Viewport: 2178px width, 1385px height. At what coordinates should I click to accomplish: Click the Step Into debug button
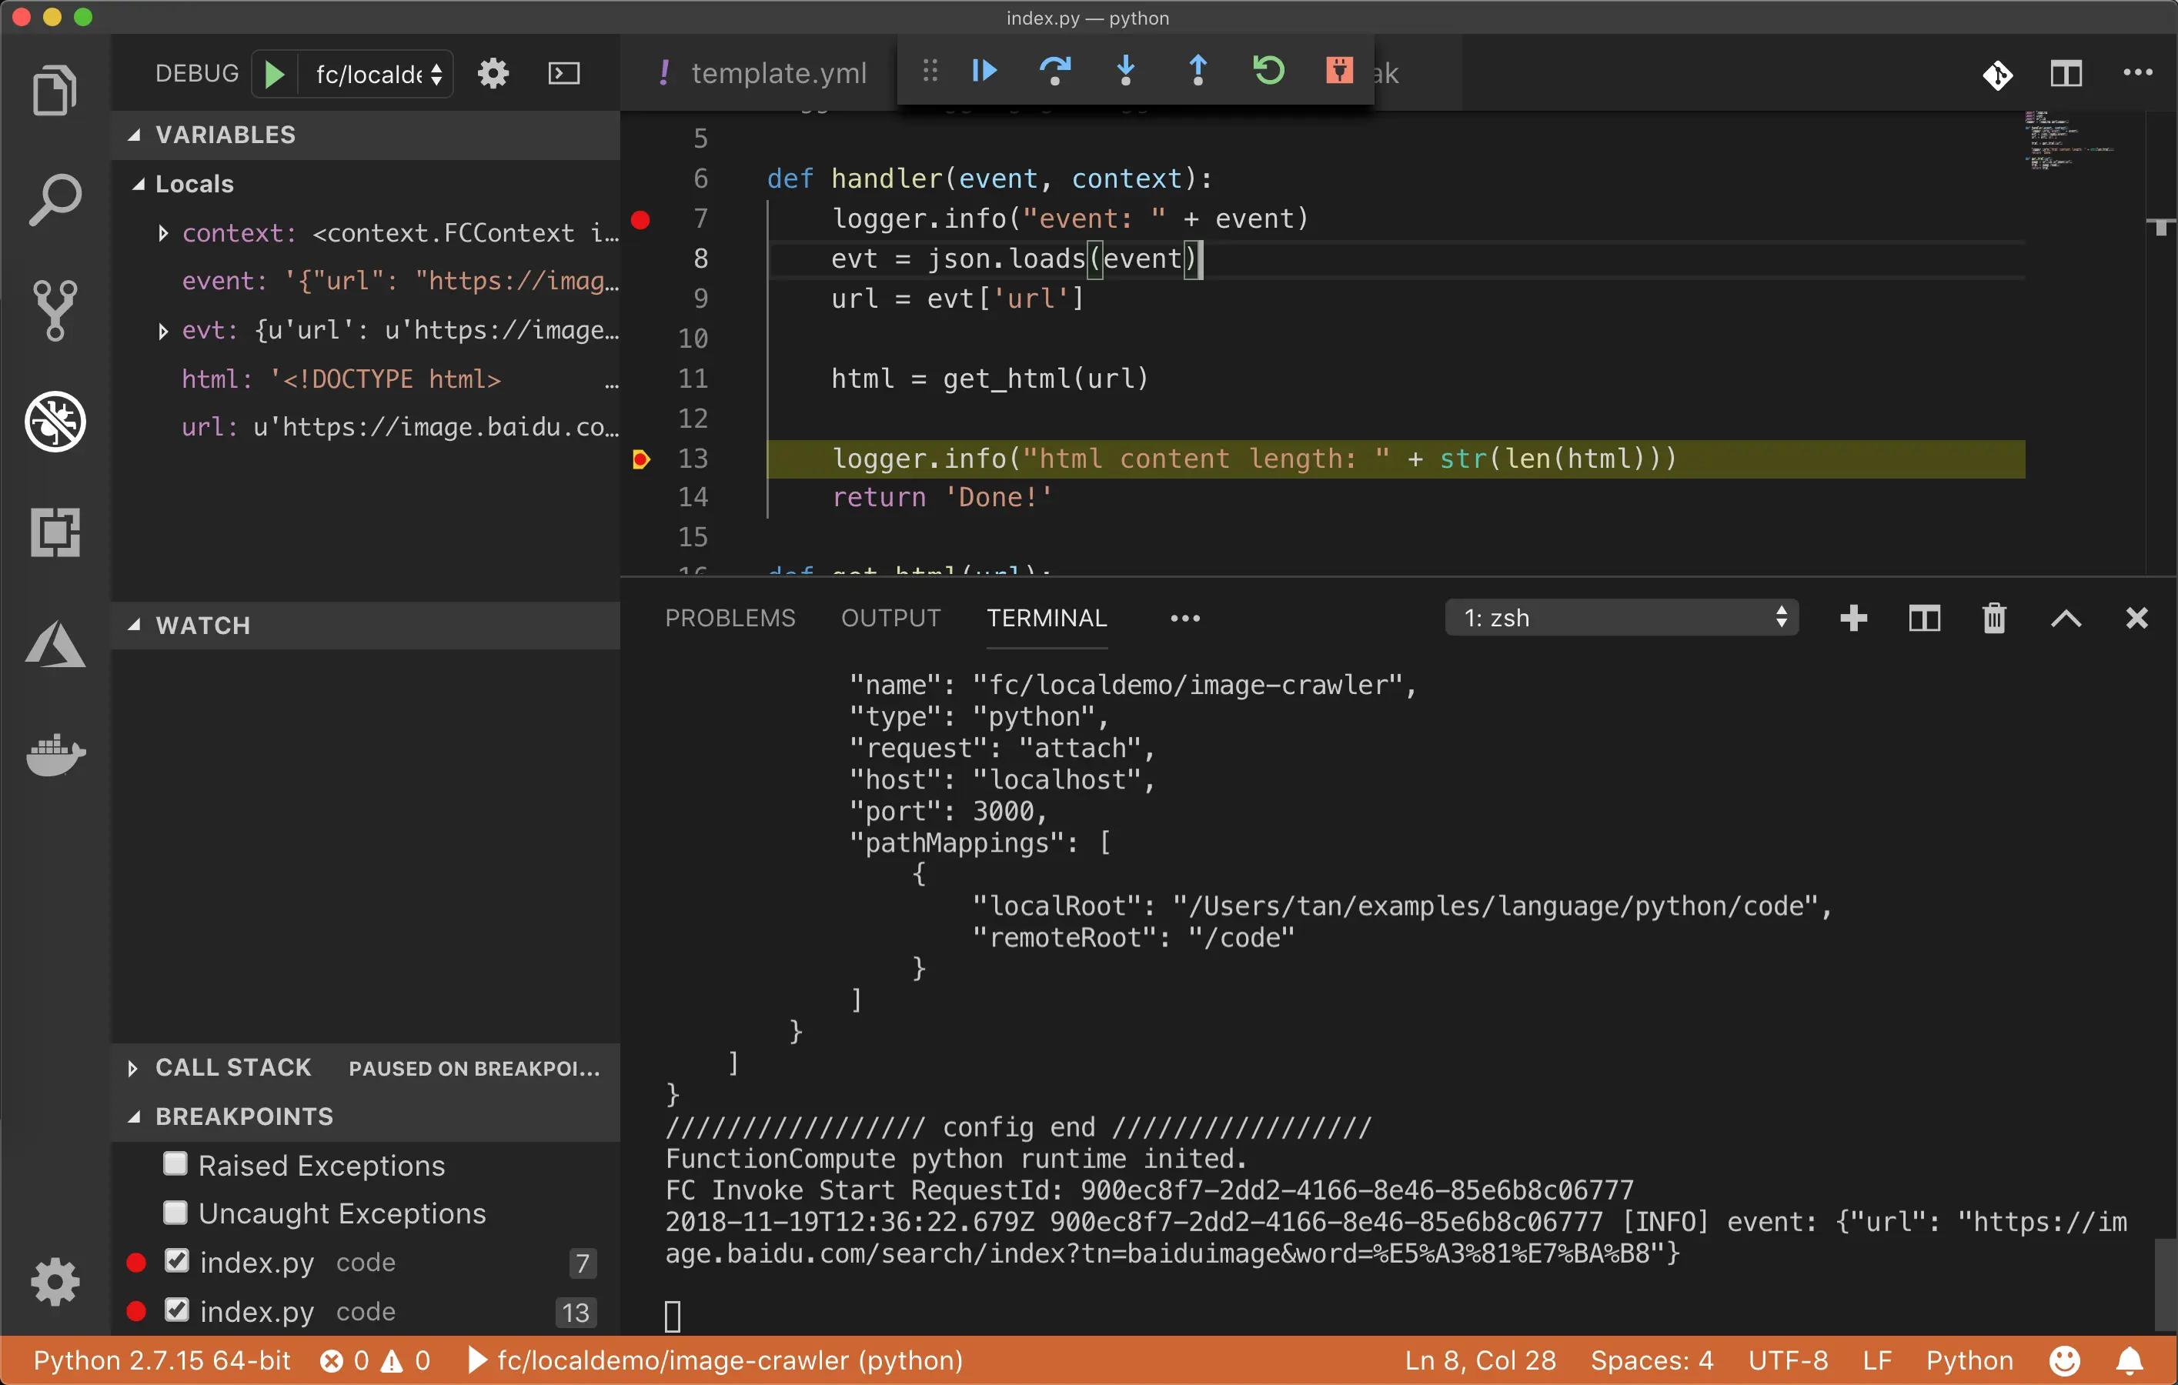coord(1125,71)
